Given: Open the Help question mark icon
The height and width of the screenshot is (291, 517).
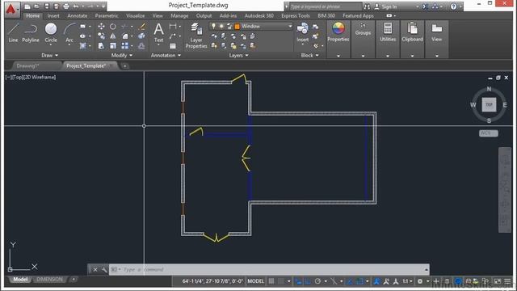Looking at the screenshot, I should click(454, 6).
